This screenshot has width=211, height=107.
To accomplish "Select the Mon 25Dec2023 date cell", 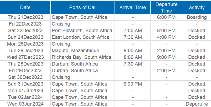I will pos(25,44).
